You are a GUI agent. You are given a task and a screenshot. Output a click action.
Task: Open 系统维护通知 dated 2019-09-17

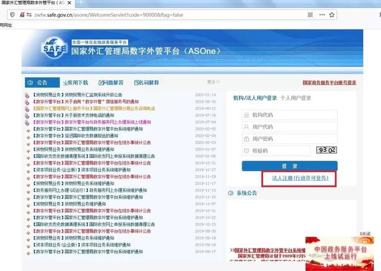coord(88,251)
